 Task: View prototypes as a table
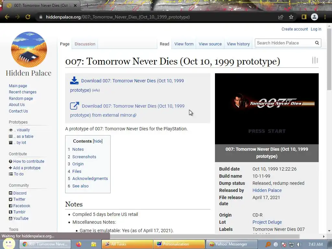pos(25,136)
